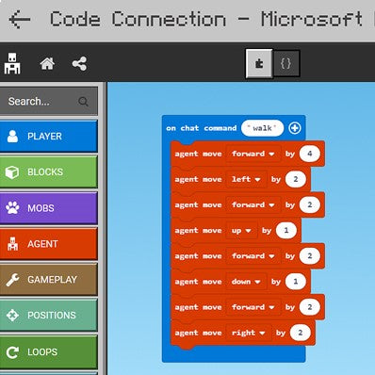Image resolution: width=375 pixels, height=375 pixels.
Task: Open the POSITIONS block category
Action: point(48,316)
